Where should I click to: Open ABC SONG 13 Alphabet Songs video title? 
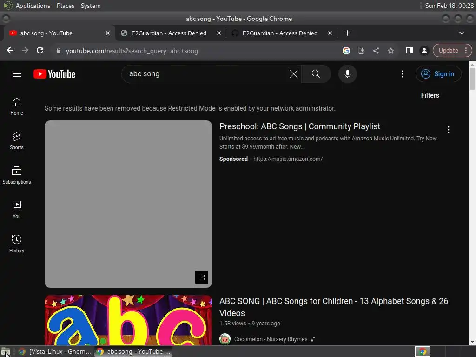[334, 307]
